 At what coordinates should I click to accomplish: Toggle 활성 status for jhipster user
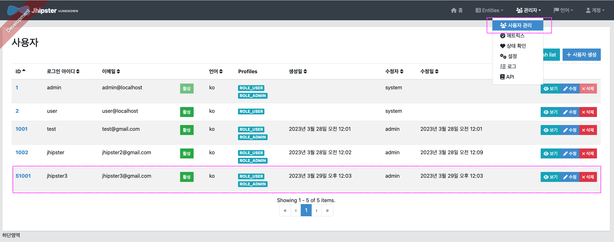187,153
